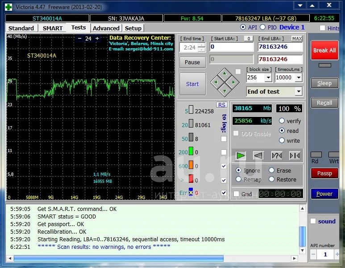Enable the Grid checkbox

(237, 194)
